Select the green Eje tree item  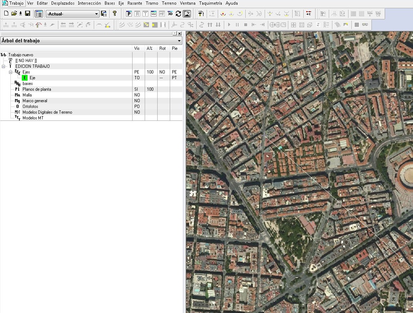coord(32,78)
